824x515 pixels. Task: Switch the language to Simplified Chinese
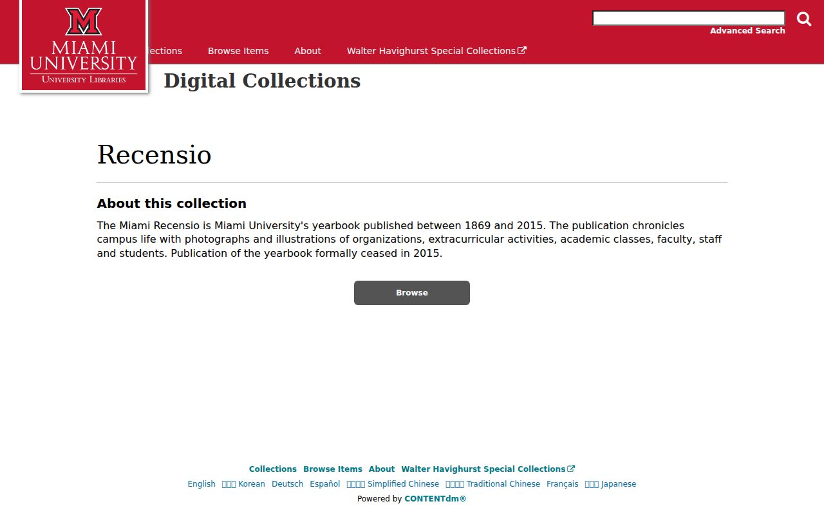[x=393, y=484]
